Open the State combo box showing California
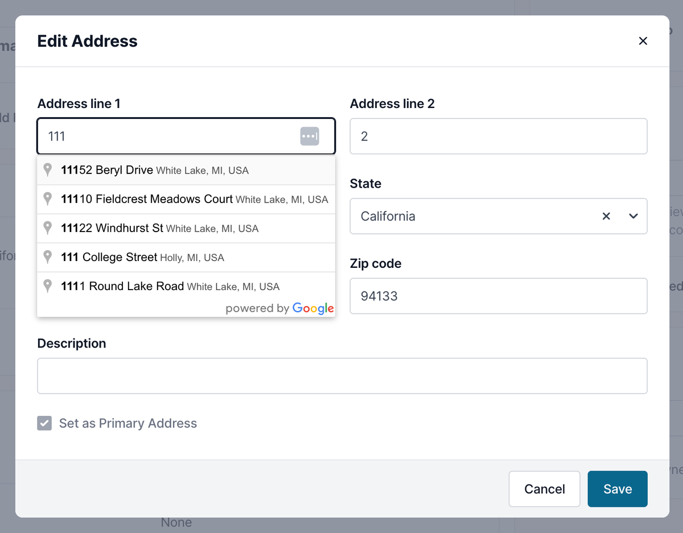Viewport: 683px width, 533px height. click(499, 216)
